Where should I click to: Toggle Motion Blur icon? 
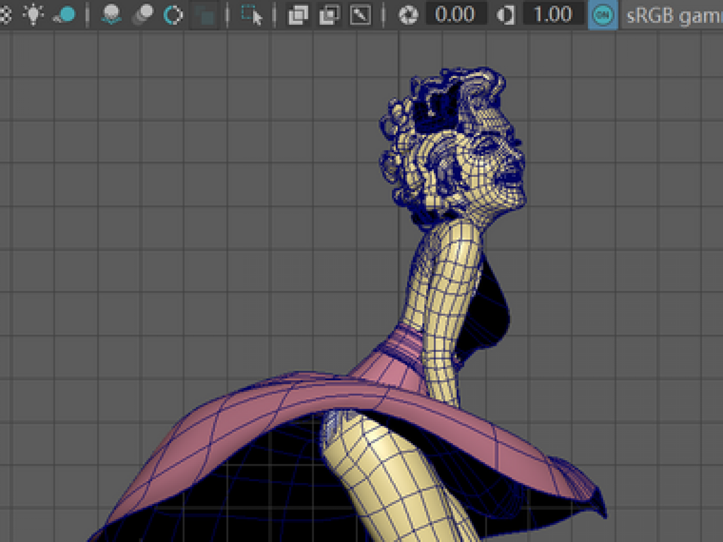click(142, 15)
